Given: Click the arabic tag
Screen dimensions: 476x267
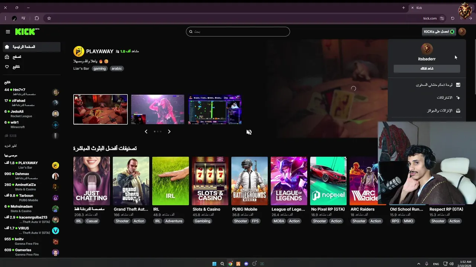Looking at the screenshot, I should pos(117,69).
